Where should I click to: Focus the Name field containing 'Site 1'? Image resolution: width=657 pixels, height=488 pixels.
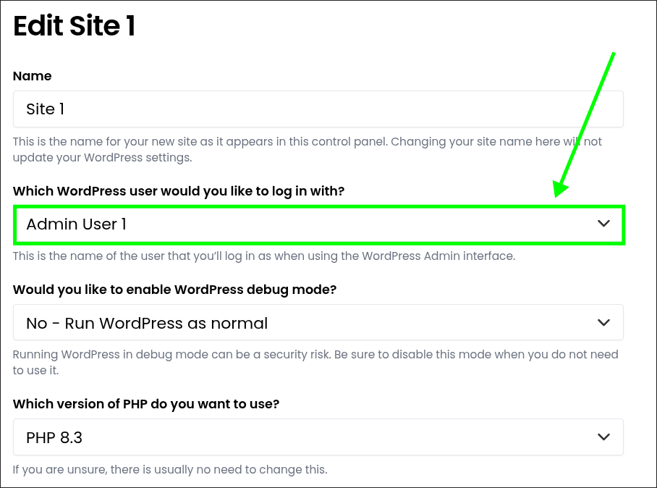318,109
